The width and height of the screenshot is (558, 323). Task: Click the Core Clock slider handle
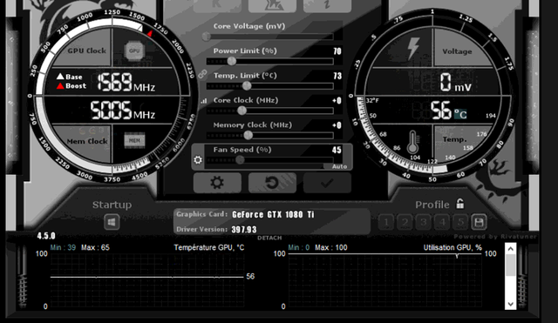pyautogui.click(x=242, y=111)
